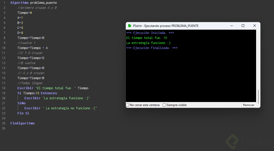The width and height of the screenshot is (274, 151).
Task: Click the 'B=2' assignment line
Action: (x=20, y=23)
